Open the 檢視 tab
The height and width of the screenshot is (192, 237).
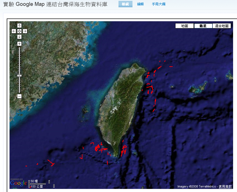(x=125, y=4)
